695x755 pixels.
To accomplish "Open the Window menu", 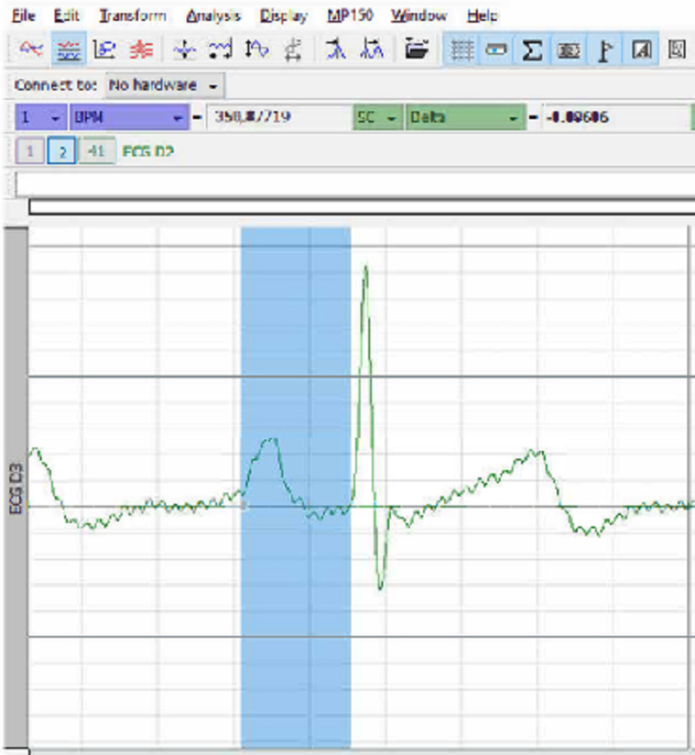I will tap(419, 16).
